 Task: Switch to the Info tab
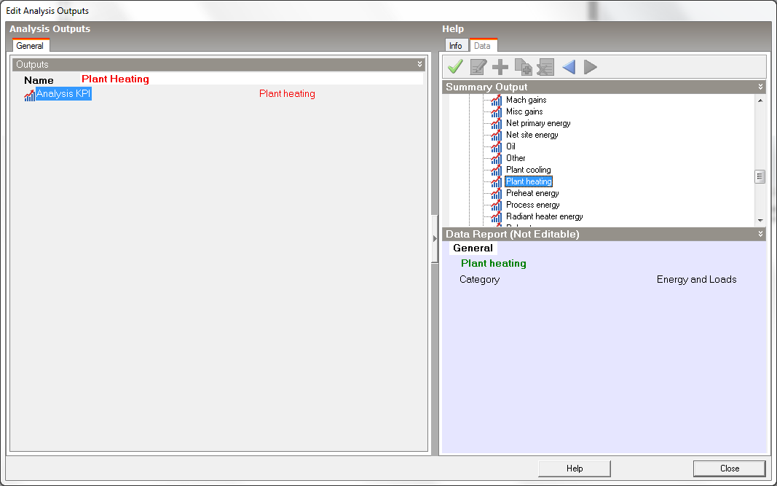(455, 46)
